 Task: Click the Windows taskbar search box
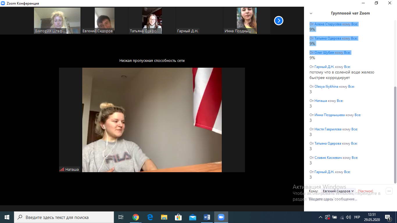click(64, 217)
